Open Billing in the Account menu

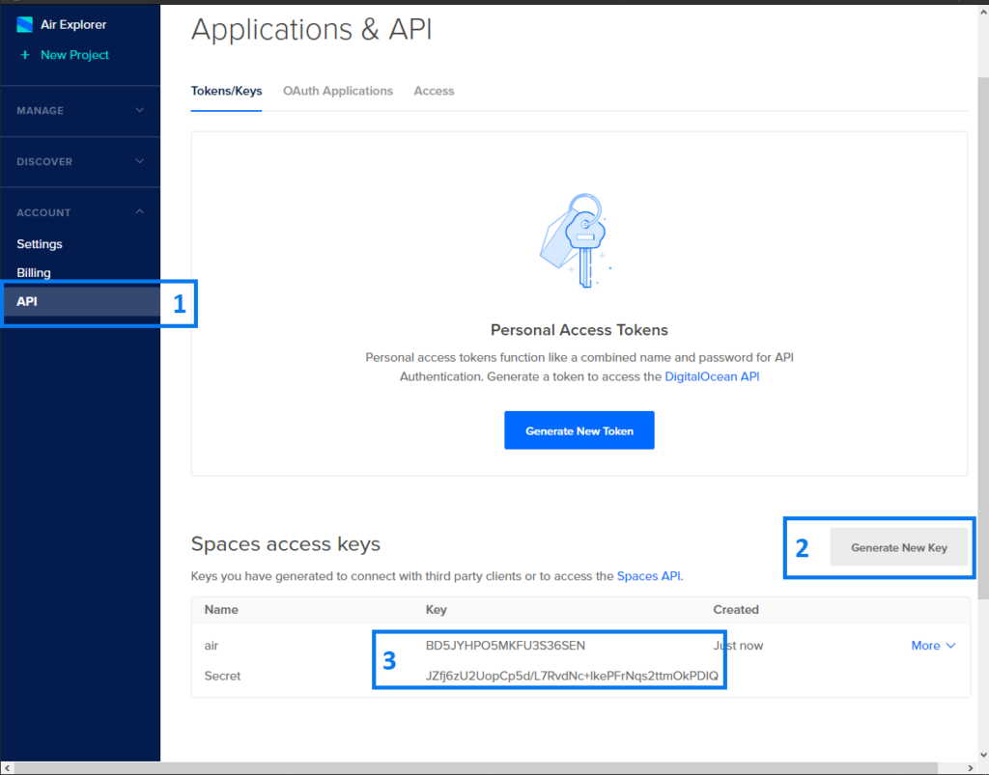click(x=34, y=273)
